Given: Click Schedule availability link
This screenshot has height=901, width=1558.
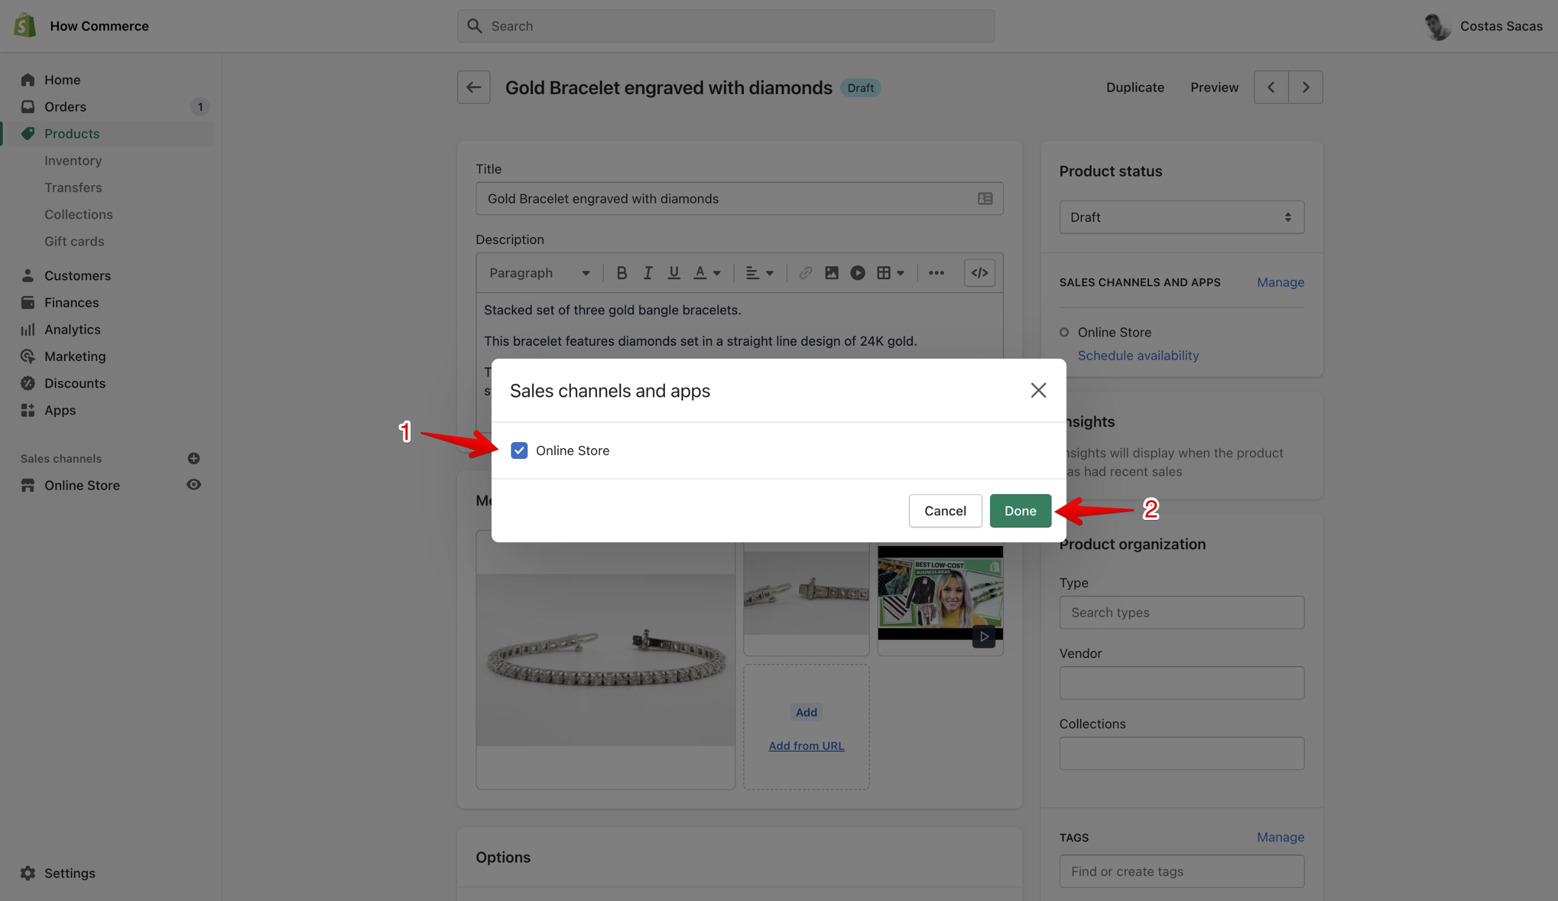Looking at the screenshot, I should [1138, 355].
